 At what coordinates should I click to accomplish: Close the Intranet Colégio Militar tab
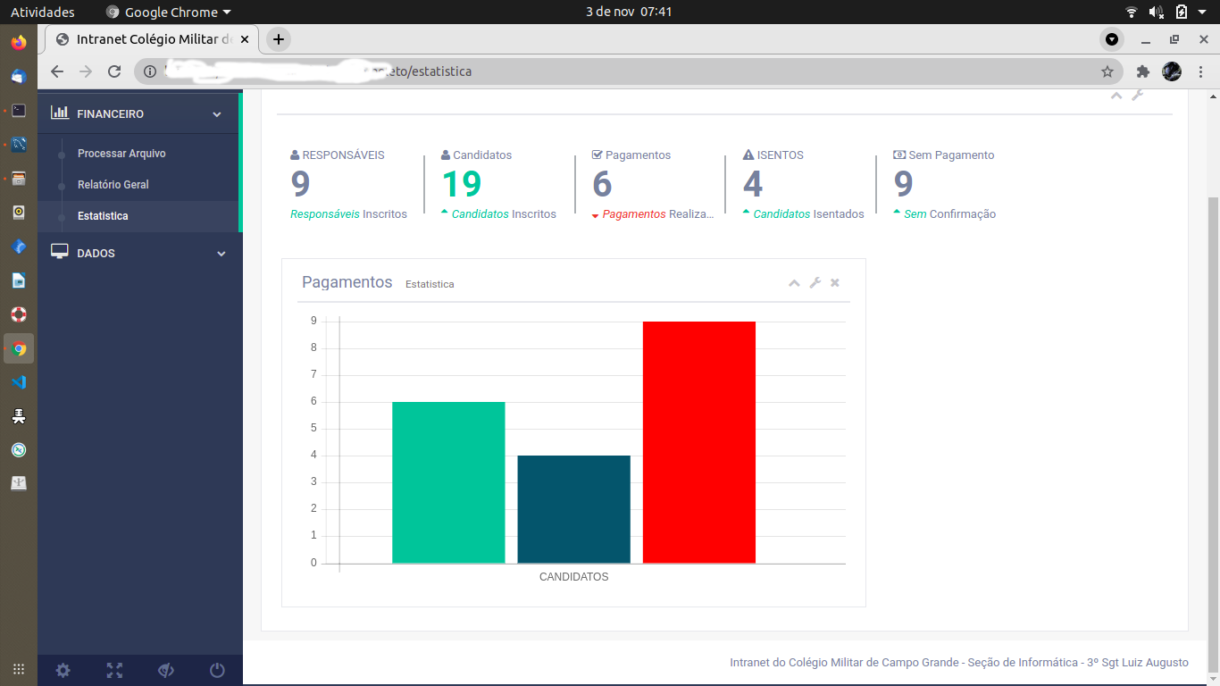(245, 39)
